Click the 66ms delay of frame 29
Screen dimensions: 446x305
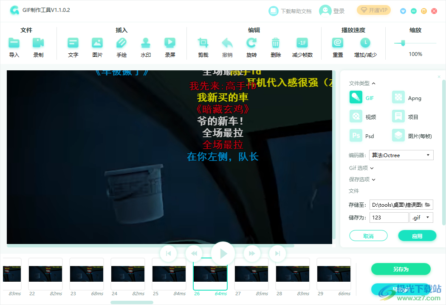tap(344, 294)
